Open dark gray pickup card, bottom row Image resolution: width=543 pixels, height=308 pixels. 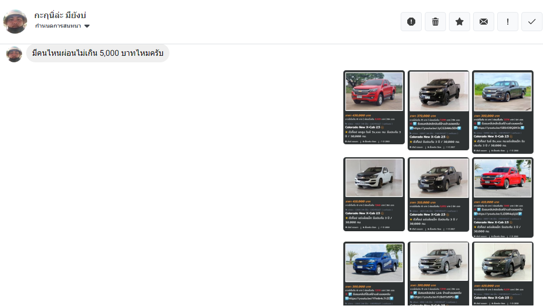point(503,273)
